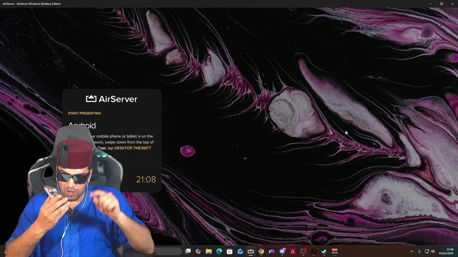Restore down the AirServer window
The image size is (458, 257).
(x=442, y=4)
